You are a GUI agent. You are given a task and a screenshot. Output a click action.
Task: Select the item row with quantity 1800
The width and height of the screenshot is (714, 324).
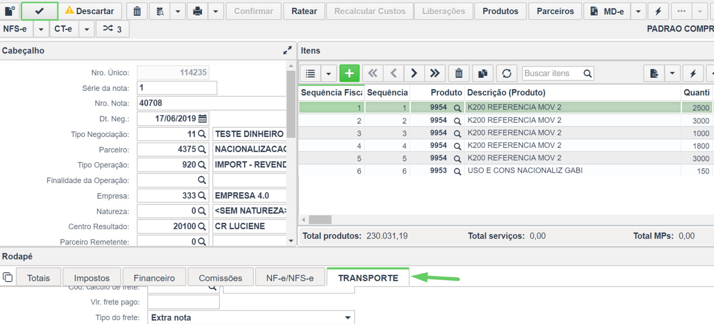click(x=506, y=146)
